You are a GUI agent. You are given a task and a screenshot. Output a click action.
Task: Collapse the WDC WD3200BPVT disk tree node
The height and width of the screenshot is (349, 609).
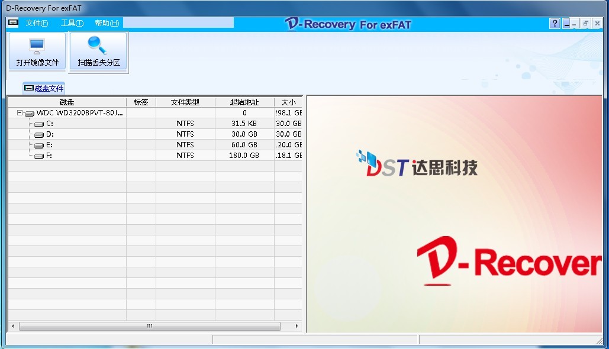20,113
